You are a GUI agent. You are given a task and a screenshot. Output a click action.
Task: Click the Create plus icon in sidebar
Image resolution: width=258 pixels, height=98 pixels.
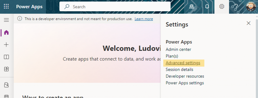point(6,45)
